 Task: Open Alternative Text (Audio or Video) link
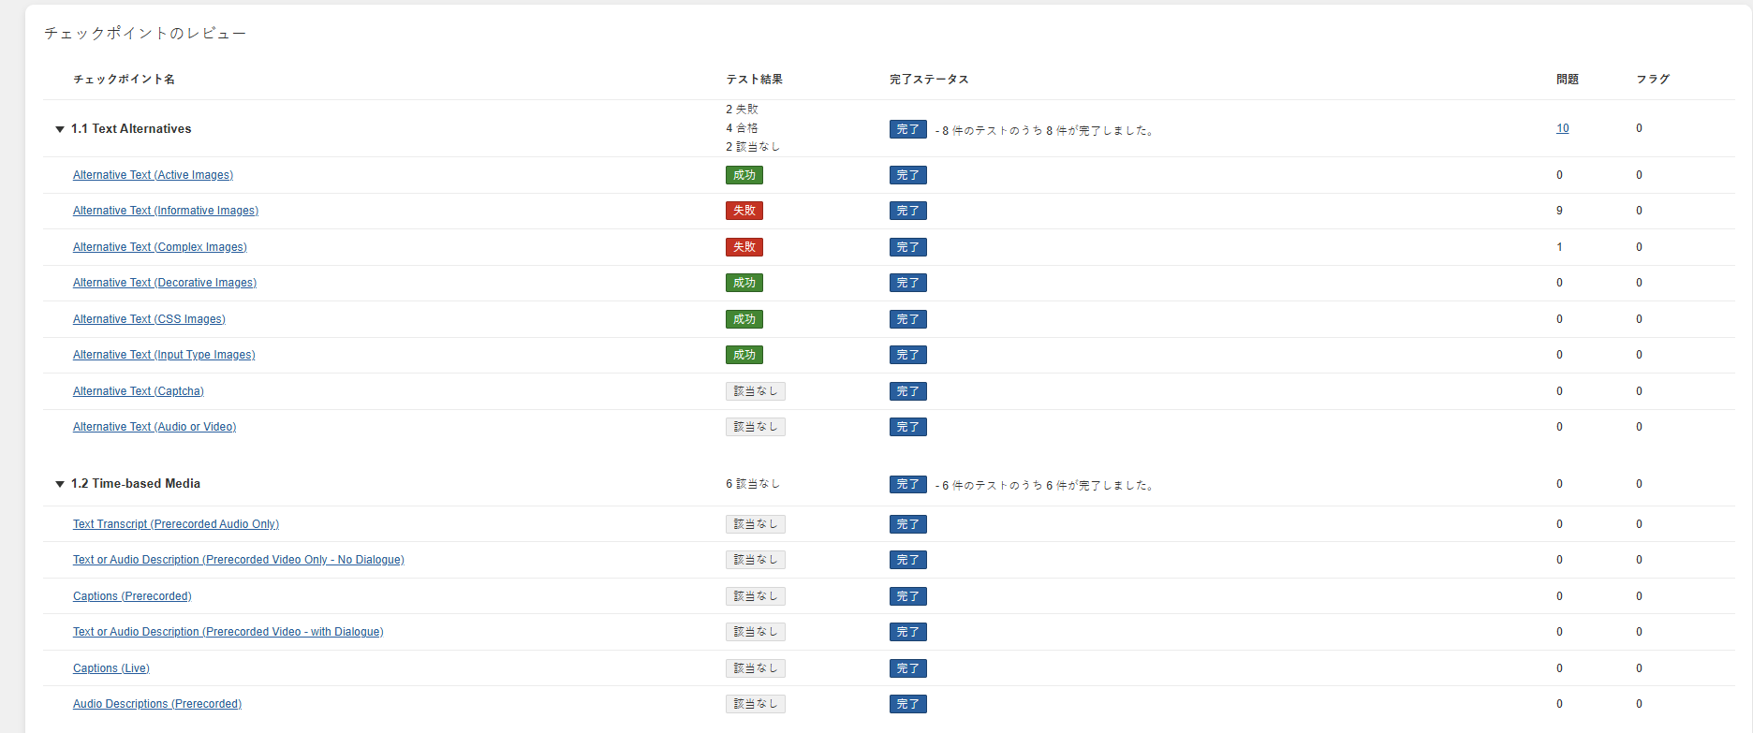[x=155, y=427]
